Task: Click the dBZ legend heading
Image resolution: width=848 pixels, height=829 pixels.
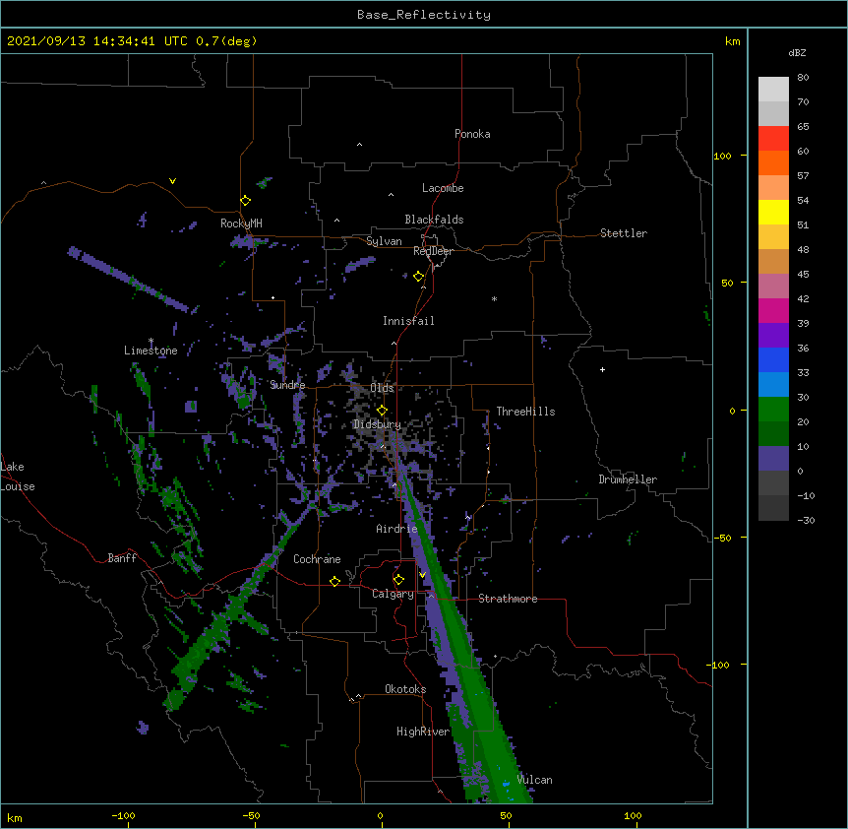Action: pyautogui.click(x=797, y=52)
